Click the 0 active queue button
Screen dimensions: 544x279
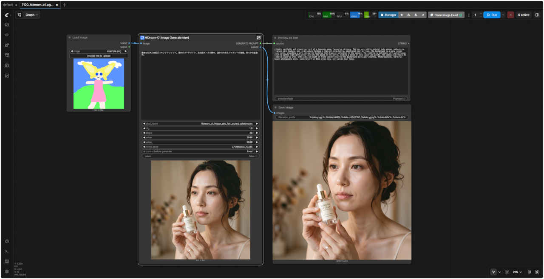[x=524, y=15]
